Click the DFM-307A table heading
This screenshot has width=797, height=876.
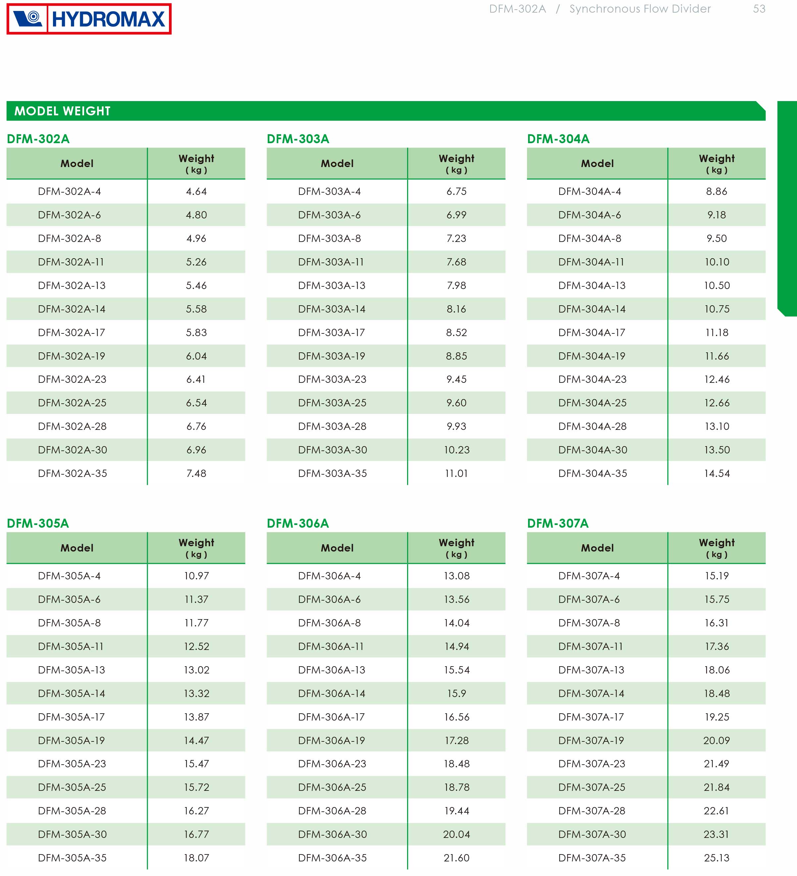[x=558, y=523]
